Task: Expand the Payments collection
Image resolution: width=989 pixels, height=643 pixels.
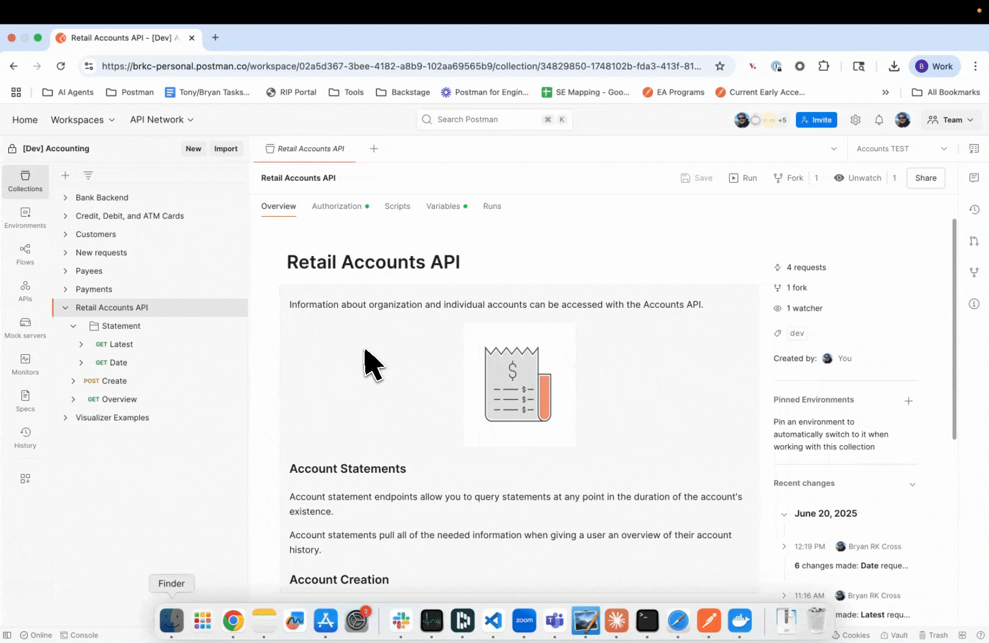Action: click(66, 289)
